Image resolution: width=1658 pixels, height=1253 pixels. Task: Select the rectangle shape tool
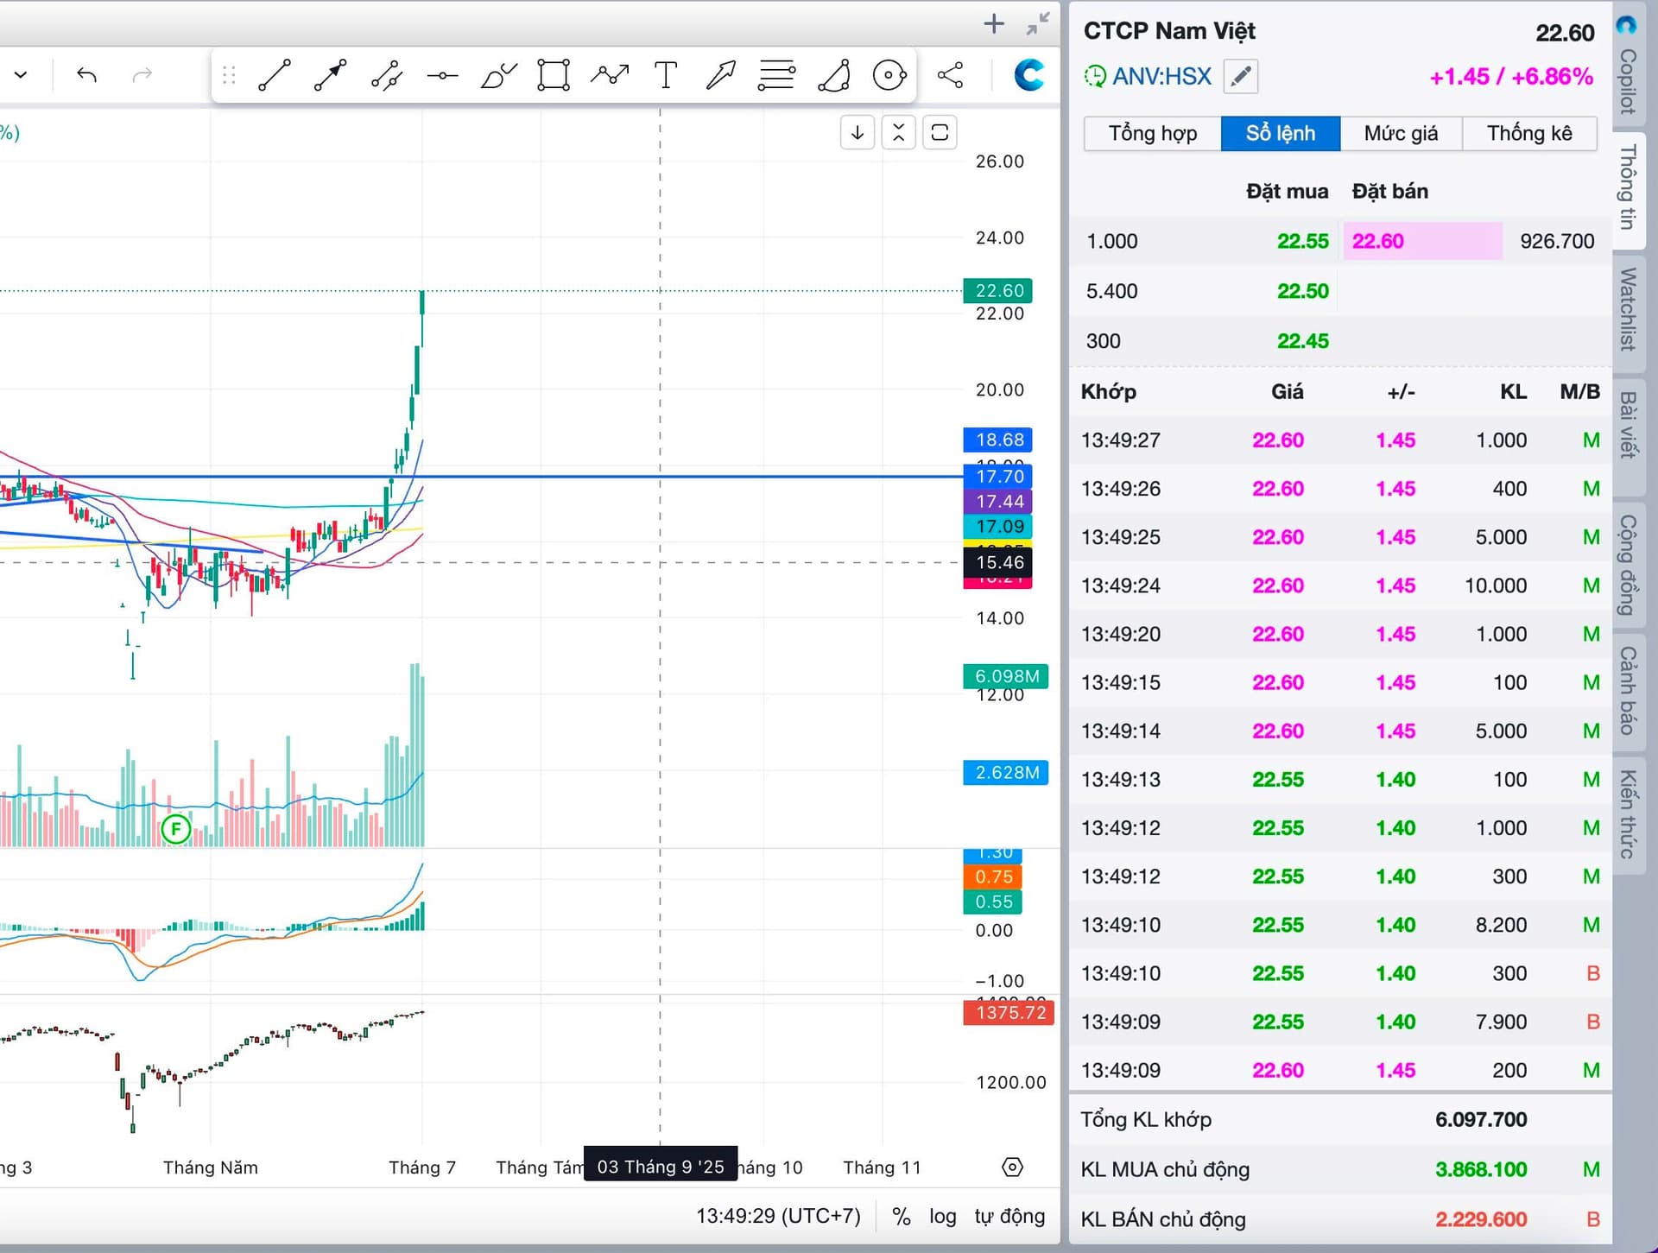[554, 75]
